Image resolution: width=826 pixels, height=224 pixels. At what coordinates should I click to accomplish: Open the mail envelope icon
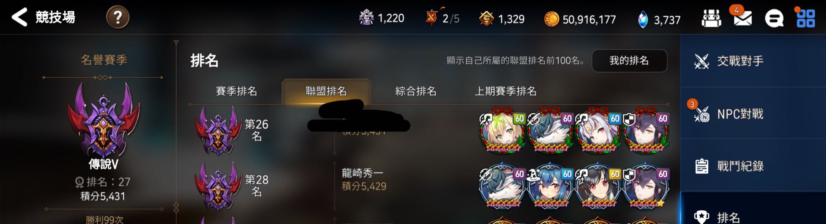pyautogui.click(x=743, y=18)
